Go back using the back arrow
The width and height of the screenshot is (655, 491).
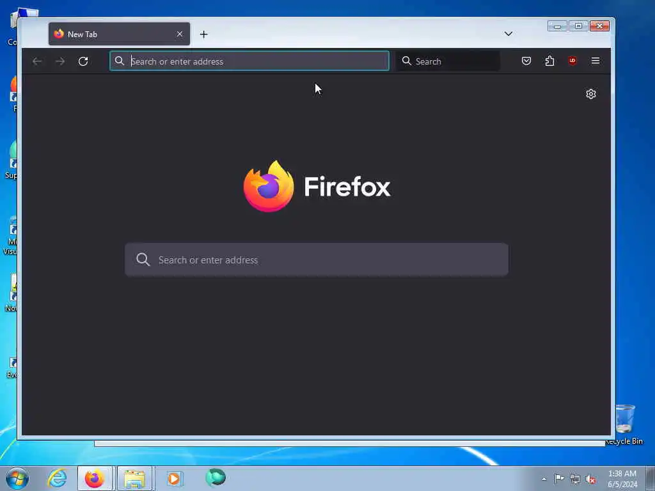(x=36, y=61)
